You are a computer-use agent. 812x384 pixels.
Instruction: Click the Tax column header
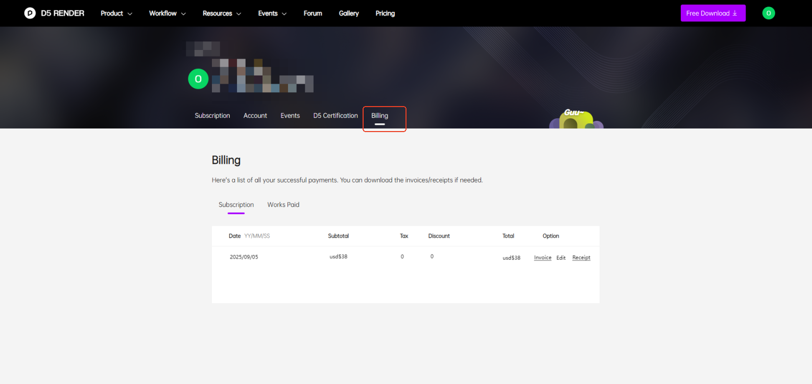pos(404,236)
